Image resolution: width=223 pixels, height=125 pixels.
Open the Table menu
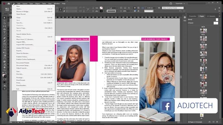pos(44,3)
